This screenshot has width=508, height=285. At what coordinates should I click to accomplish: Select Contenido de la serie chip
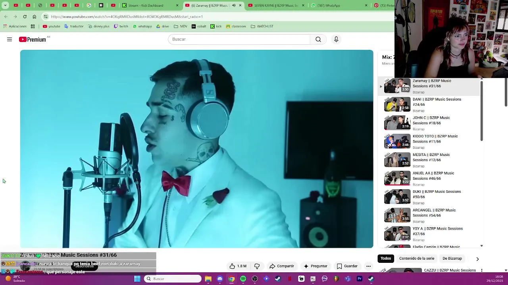(417, 258)
